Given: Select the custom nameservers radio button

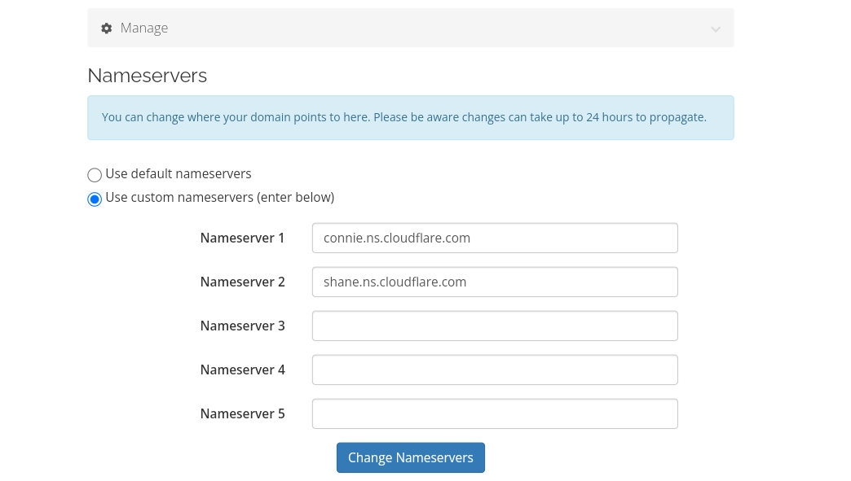Looking at the screenshot, I should click(x=95, y=199).
